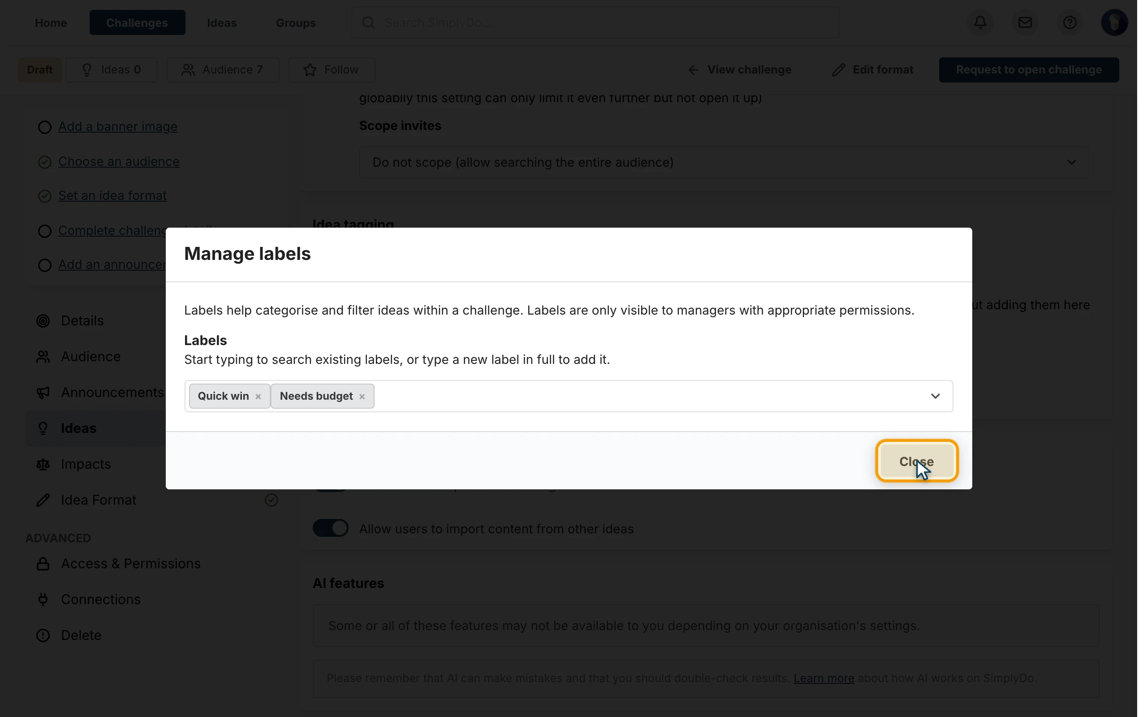Open Audience in the sidebar

[91, 357]
